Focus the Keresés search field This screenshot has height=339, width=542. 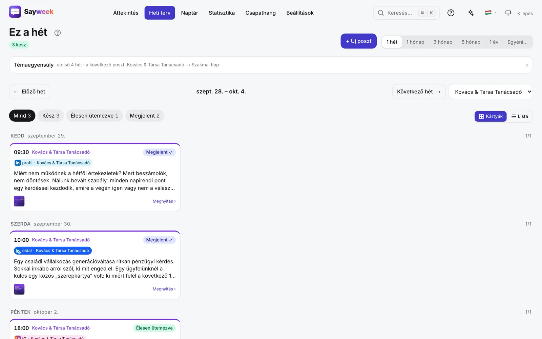[x=406, y=13]
